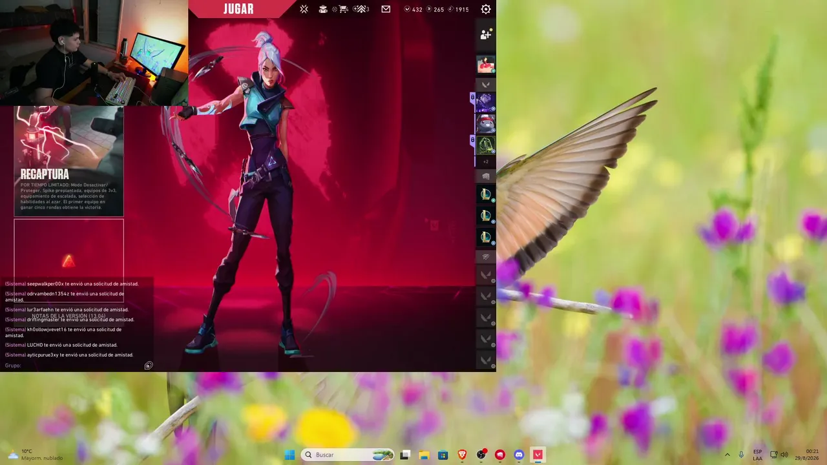This screenshot has height=465, width=827.
Task: Click the Valorant taskbar icon
Action: [538, 455]
